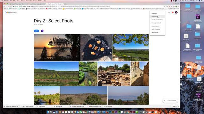Viewport: 204px width, 114px height.
Task: Open the Apps bookmark shortcut
Action: [x=6, y=9]
